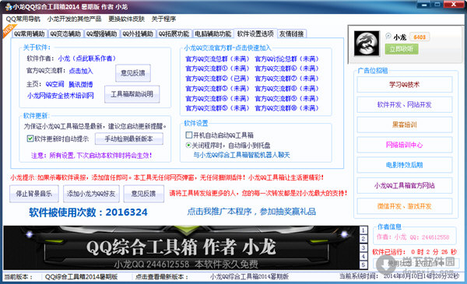Click the 黑客培训 ad button
467x284 pixels.
coord(405,124)
